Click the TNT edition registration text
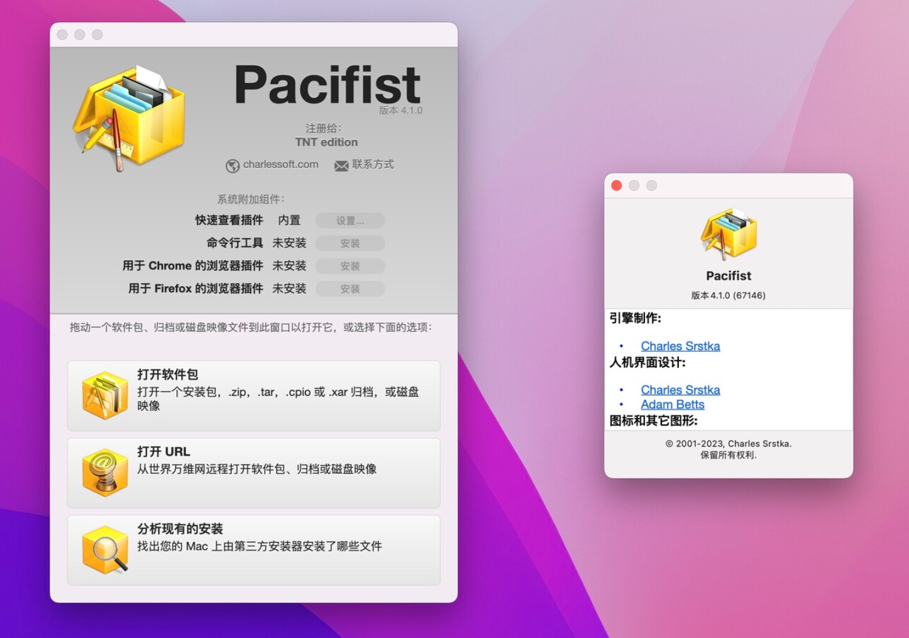Screen dimensions: 909x638 (x=326, y=142)
